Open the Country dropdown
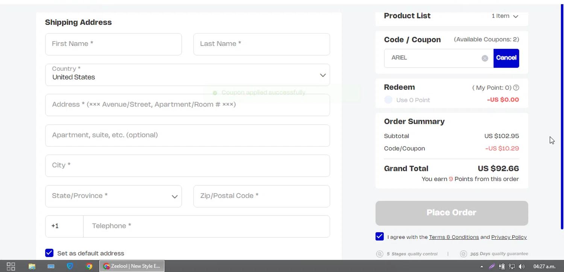Screen dimensions: 564x272 point(187,75)
